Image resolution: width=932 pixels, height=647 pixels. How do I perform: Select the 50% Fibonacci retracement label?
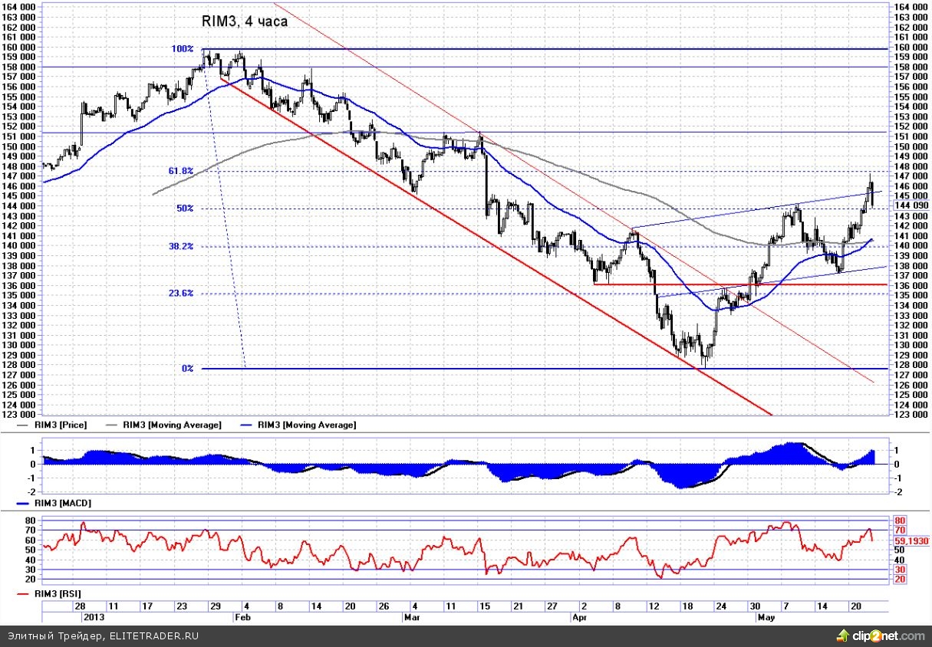tap(185, 209)
